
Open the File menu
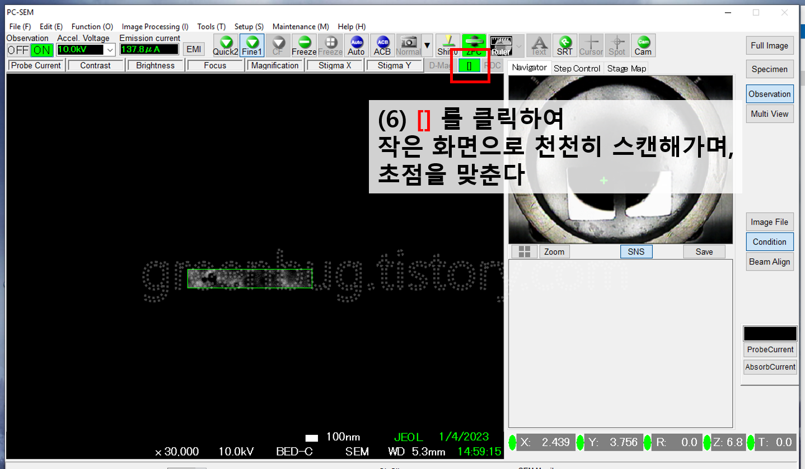(20, 26)
